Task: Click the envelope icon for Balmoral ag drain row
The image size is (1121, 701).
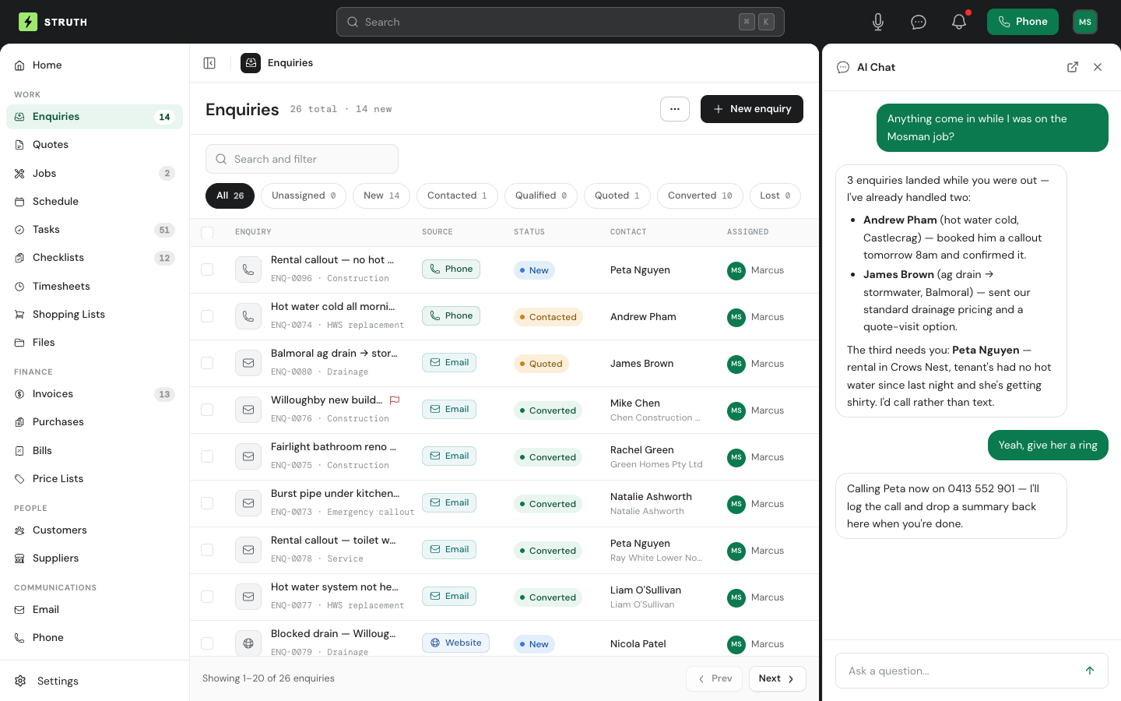Action: 248,363
